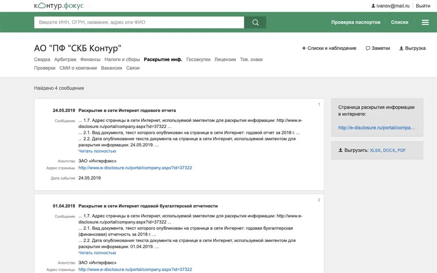The height and width of the screenshot is (273, 437).
Task: Click the Выгрузка button
Action: [415, 48]
